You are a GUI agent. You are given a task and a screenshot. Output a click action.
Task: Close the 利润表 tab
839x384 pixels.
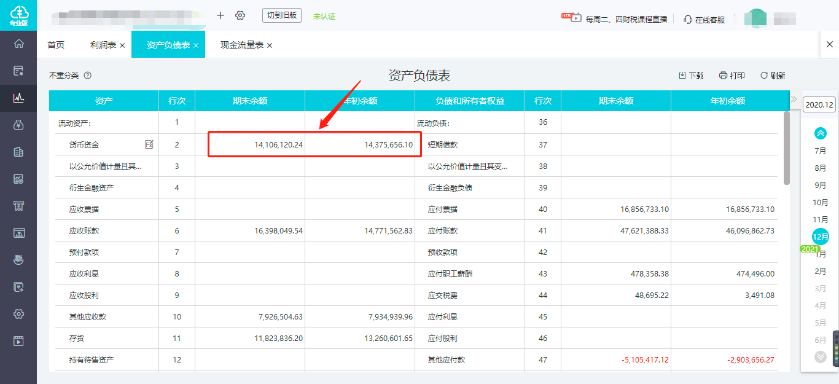[x=122, y=45]
